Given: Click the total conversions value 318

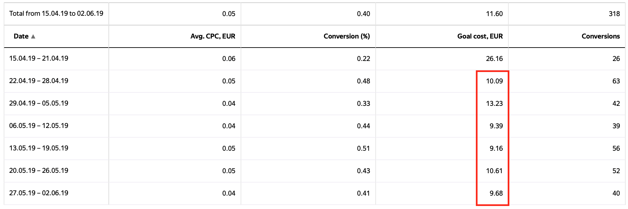Looking at the screenshot, I should [614, 14].
